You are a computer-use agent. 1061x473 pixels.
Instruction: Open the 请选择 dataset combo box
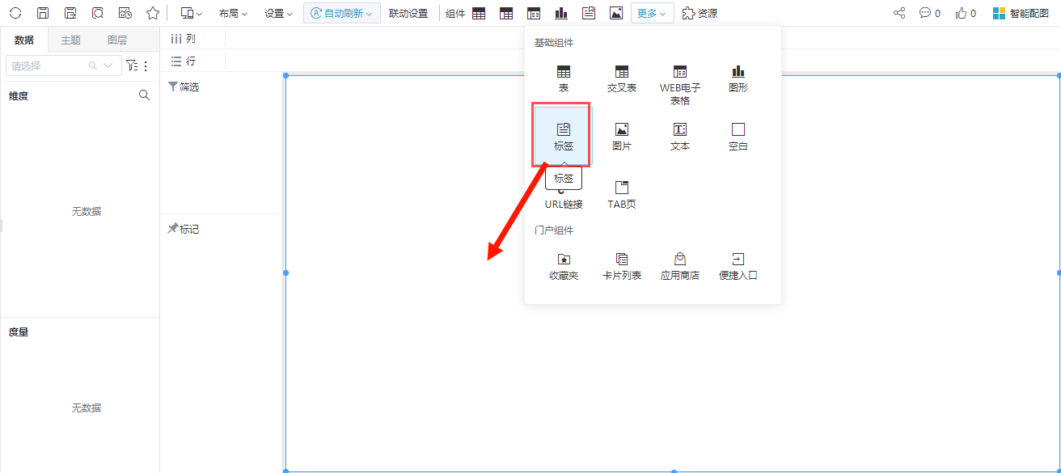pyautogui.click(x=63, y=65)
